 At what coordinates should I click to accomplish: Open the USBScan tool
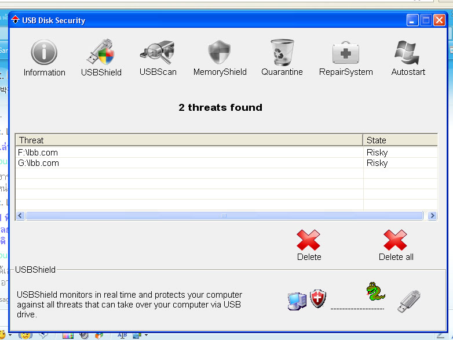pyautogui.click(x=158, y=58)
